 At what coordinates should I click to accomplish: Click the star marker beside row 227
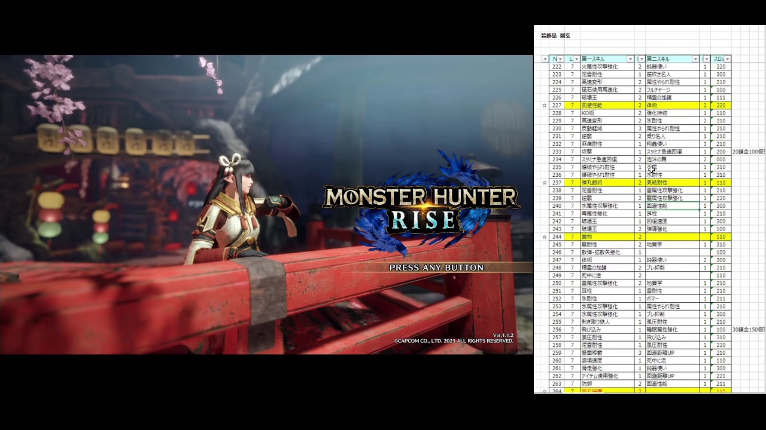[545, 105]
